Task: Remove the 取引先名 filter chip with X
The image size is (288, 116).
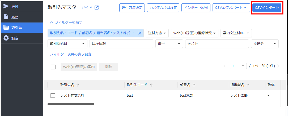Action: coord(139,33)
